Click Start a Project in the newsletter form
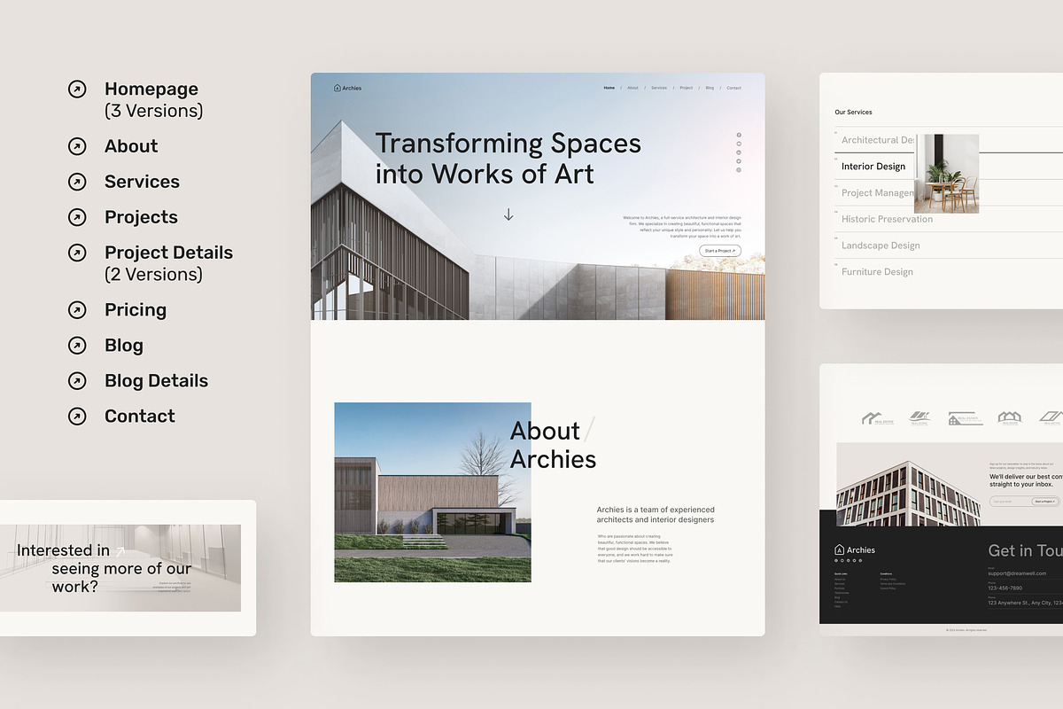The image size is (1063, 709). pyautogui.click(x=1045, y=502)
